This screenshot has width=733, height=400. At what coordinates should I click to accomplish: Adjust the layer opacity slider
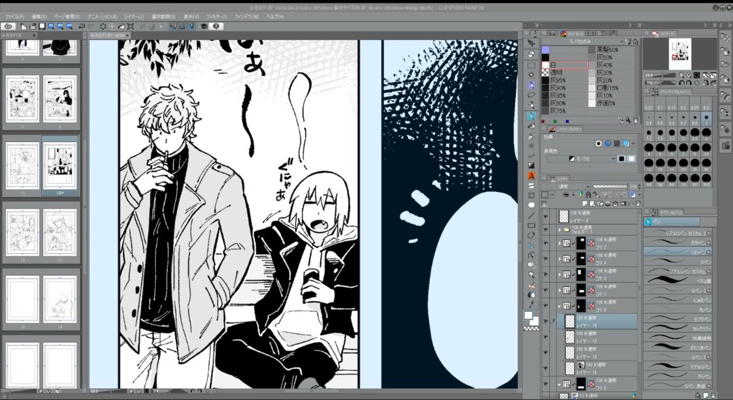609,186
